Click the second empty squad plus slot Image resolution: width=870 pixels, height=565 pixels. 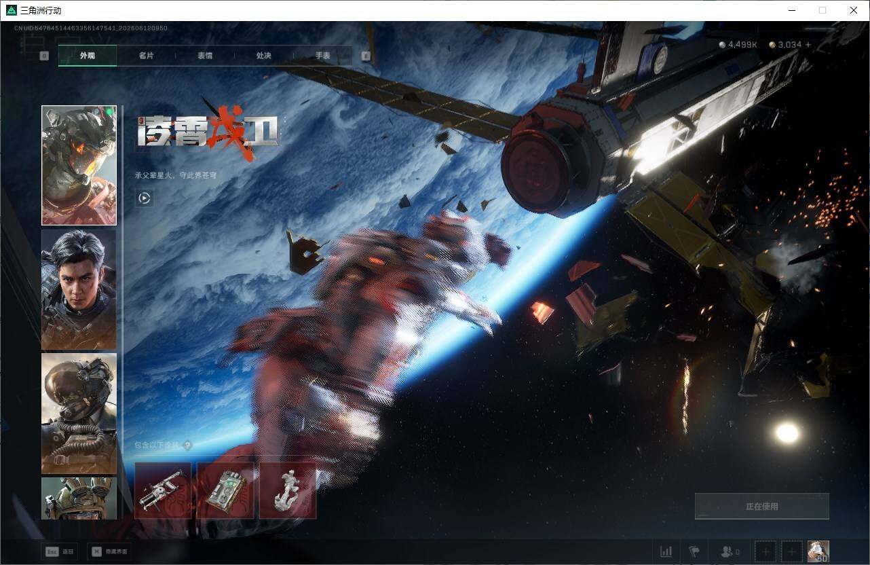tap(791, 551)
